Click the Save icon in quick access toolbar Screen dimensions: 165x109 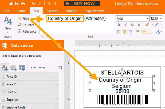point(17,3)
